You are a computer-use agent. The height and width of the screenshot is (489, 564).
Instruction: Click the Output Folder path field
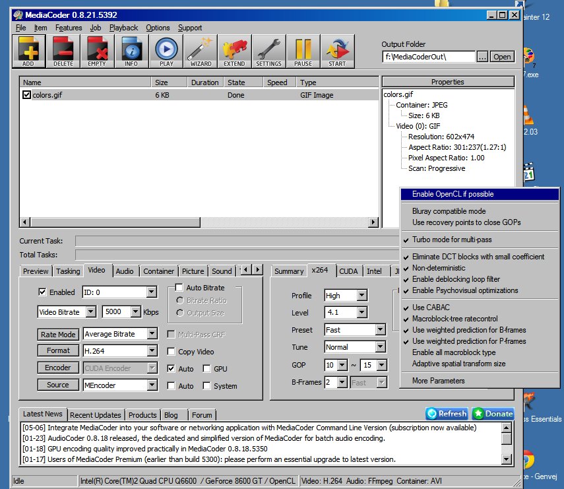tap(428, 57)
